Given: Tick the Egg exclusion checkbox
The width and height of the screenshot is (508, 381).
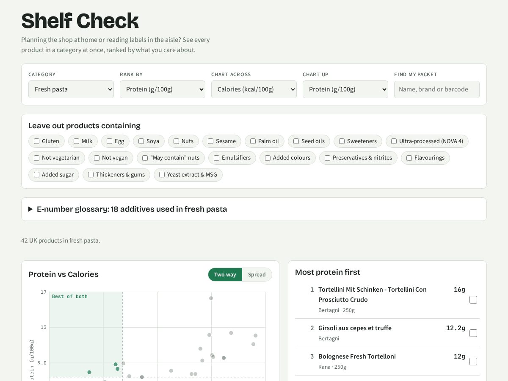Looking at the screenshot, I should click(110, 141).
